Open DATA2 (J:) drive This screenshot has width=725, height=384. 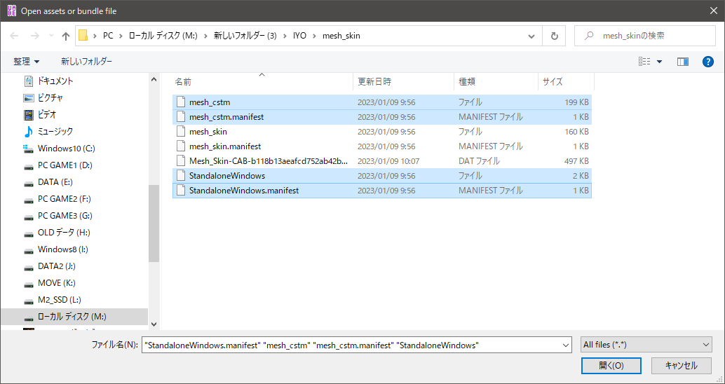tap(56, 266)
